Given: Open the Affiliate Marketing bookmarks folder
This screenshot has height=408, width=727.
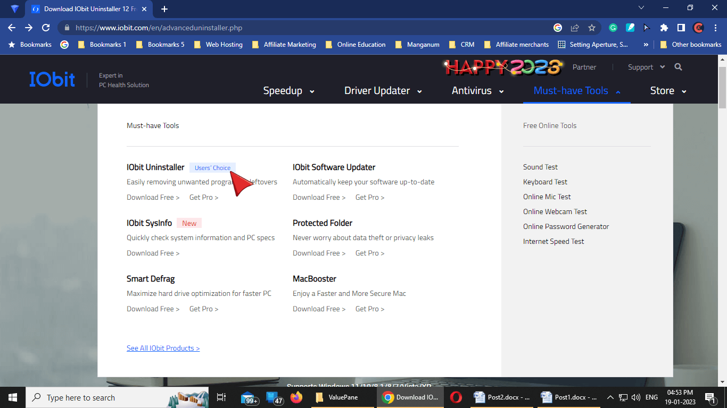Looking at the screenshot, I should 284,45.
